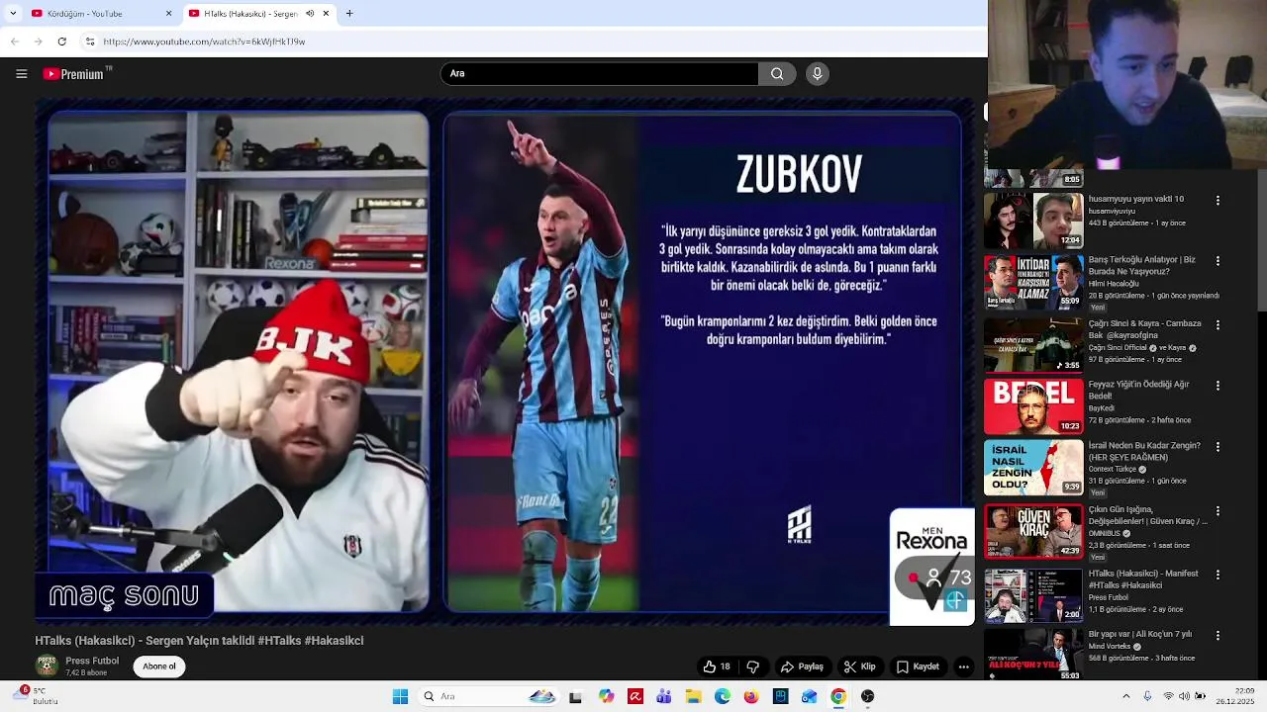
Task: Open Microsoft Edge from the taskbar
Action: pyautogui.click(x=722, y=696)
